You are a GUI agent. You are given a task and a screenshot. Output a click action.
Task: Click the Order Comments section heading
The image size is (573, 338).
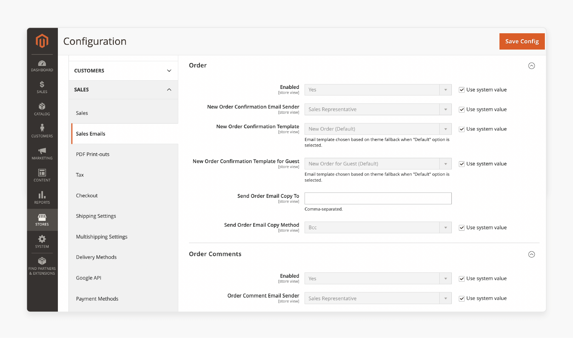215,254
